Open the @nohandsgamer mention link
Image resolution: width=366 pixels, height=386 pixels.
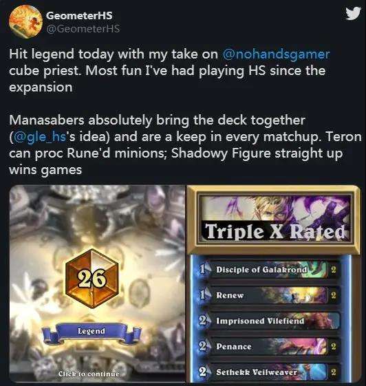pyautogui.click(x=276, y=54)
